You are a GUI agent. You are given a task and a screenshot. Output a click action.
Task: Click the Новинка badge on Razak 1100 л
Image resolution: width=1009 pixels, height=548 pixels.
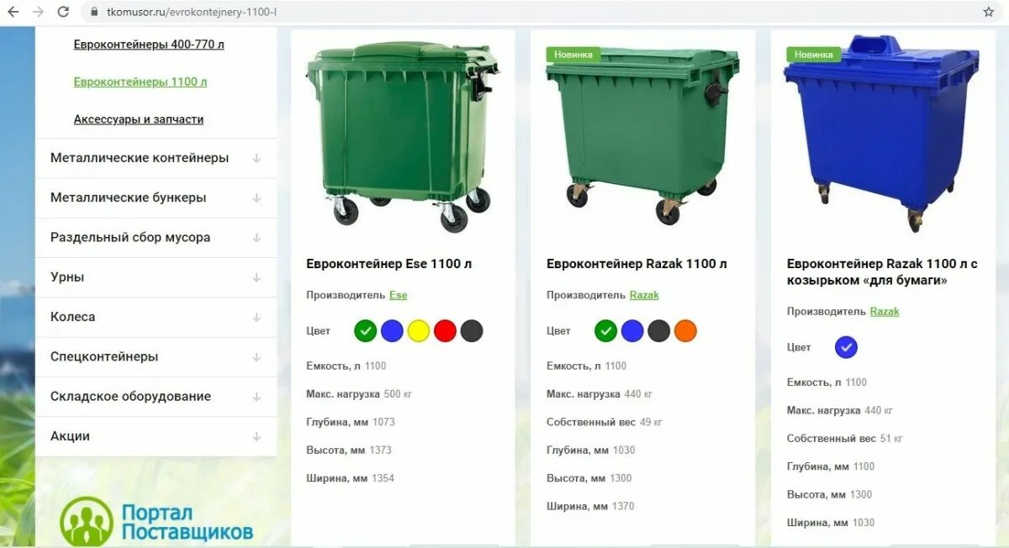pyautogui.click(x=573, y=55)
